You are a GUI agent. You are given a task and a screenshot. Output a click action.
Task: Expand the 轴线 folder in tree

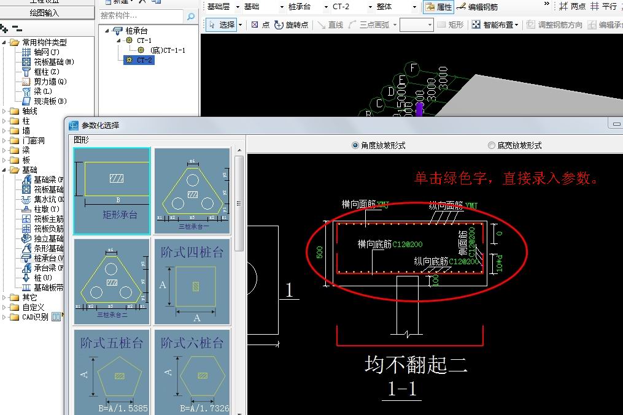click(6, 111)
